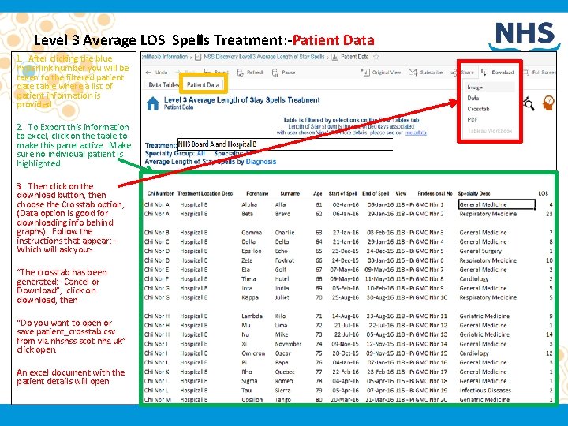Click end date 29-Jan-16 in Beta row

click(381, 214)
